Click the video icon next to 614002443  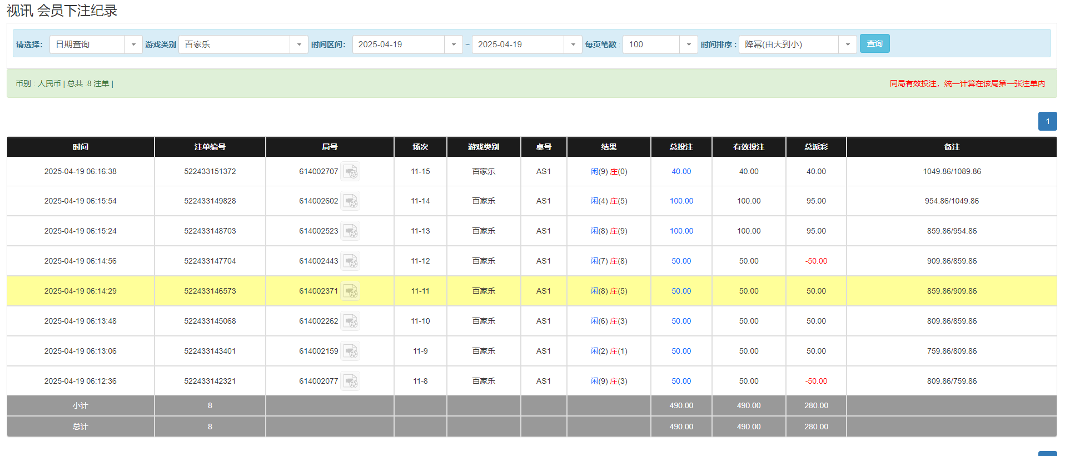[x=350, y=261]
